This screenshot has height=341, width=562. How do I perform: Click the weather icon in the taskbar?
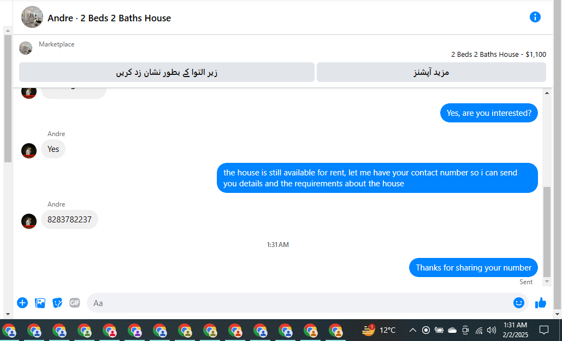(368, 330)
